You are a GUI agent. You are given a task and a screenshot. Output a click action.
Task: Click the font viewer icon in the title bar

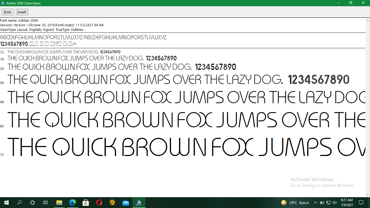pyautogui.click(x=3, y=3)
